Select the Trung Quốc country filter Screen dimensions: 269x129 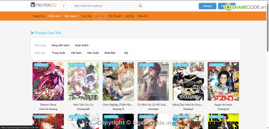(58, 53)
